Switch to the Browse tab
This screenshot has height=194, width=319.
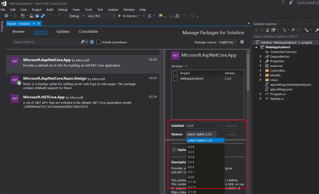click(x=19, y=32)
